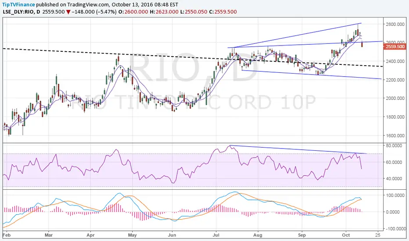
Task: Click the TipTVFinance author link
Action: 18,4
